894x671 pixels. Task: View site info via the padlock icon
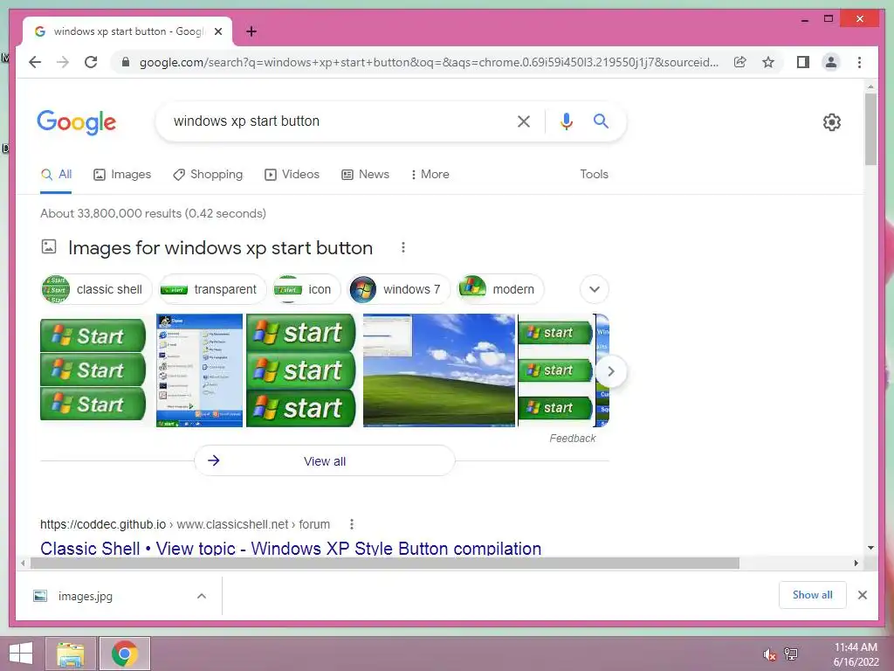(126, 62)
